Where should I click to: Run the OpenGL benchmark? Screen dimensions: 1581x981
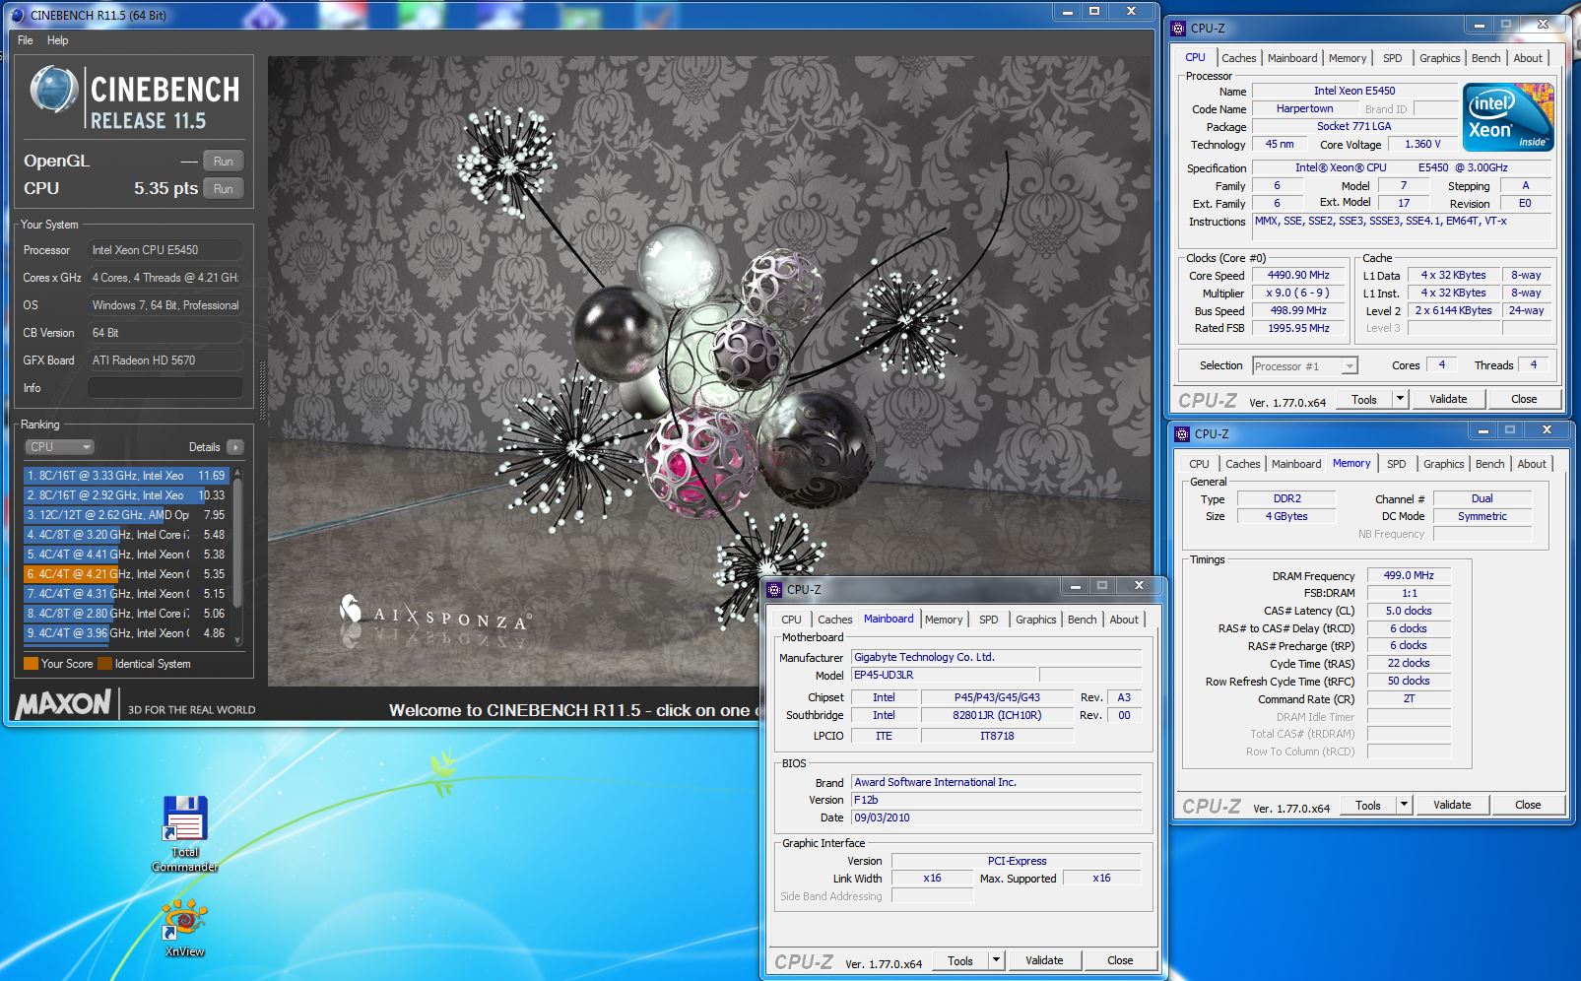tap(224, 161)
